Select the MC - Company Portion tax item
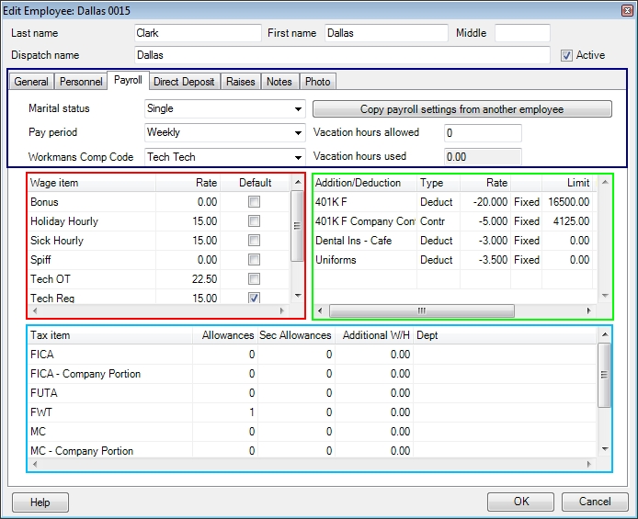The height and width of the screenshot is (519, 638). tap(312, 450)
